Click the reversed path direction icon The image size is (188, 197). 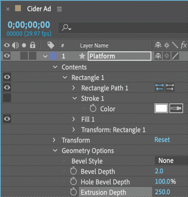click(160, 87)
